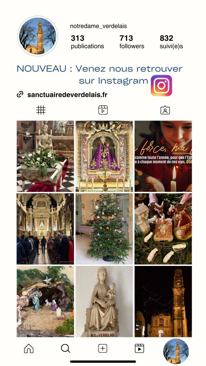Screen dimensions: 206x366
Task: Click the link chain icon
Action: coord(20,94)
